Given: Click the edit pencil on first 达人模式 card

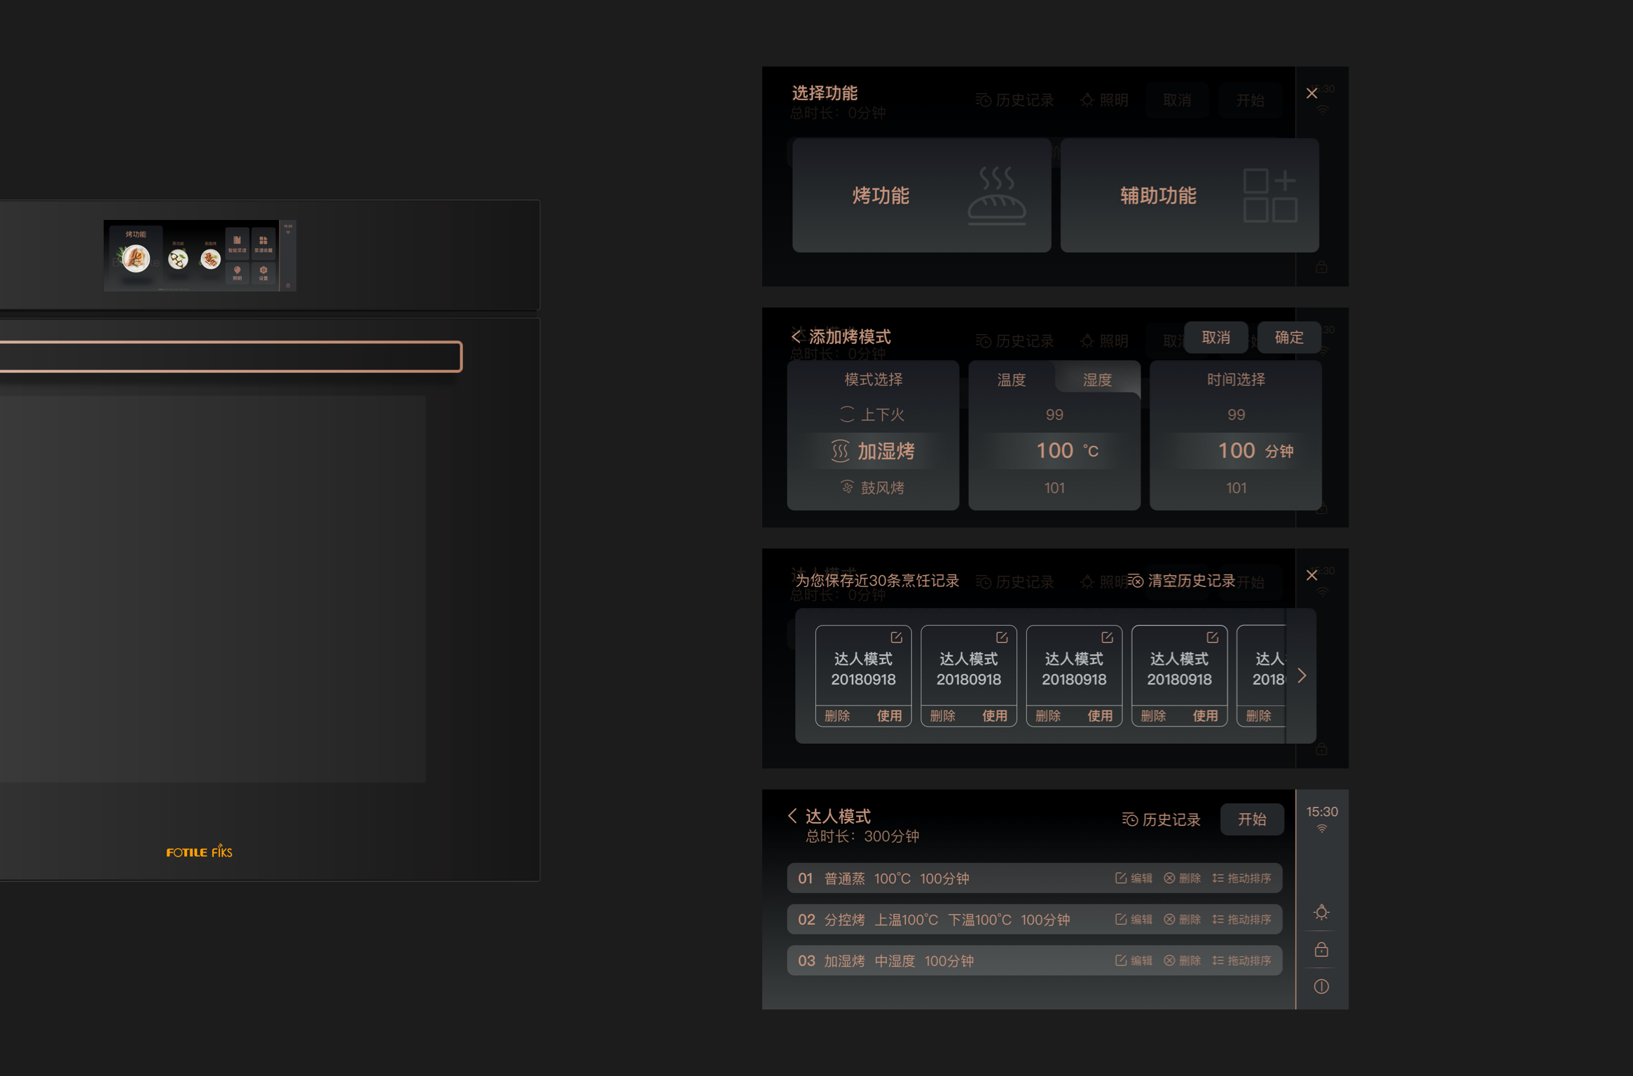Looking at the screenshot, I should tap(897, 637).
